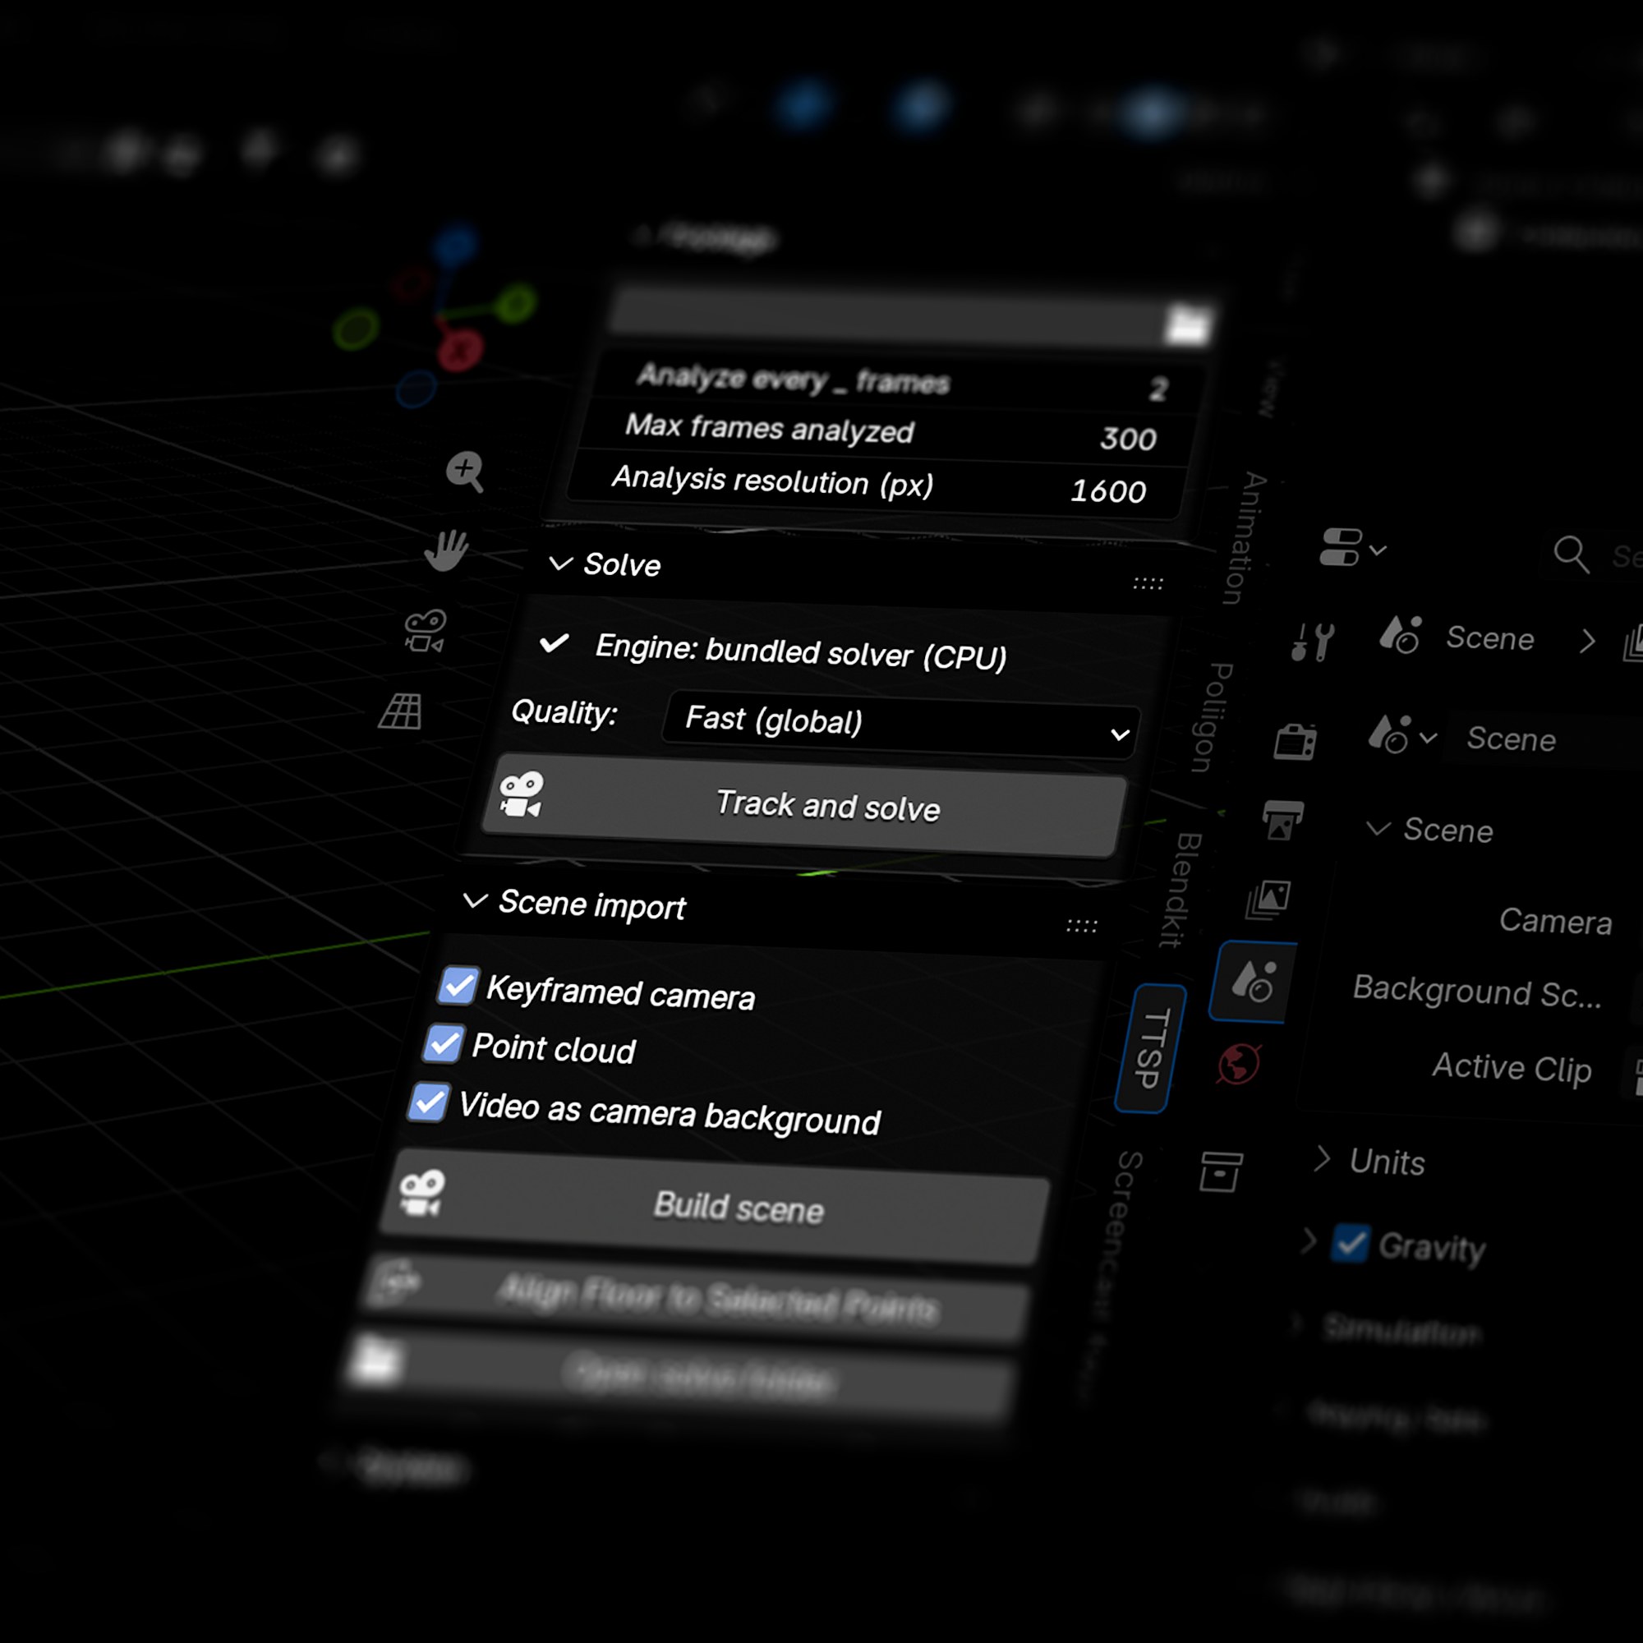Collapse the Solve panel
This screenshot has width=1643, height=1643.
pos(560,563)
